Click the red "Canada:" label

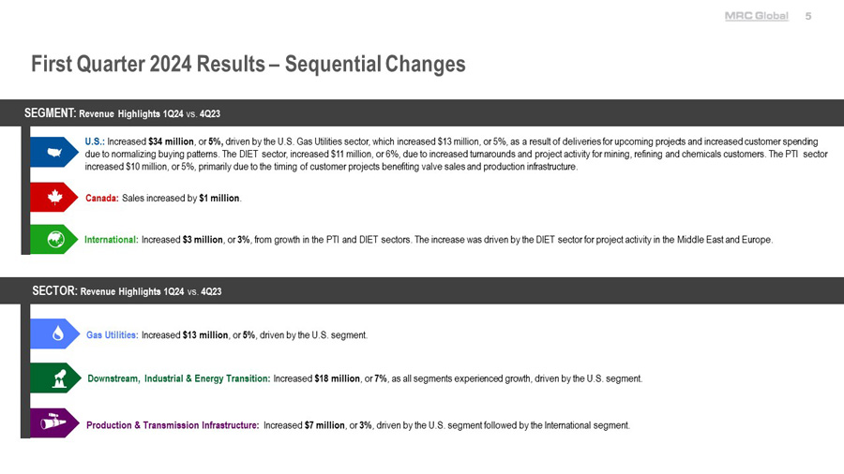101,199
